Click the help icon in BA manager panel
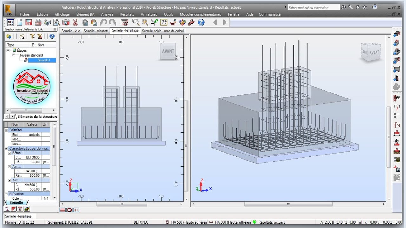The width and height of the screenshot is (406, 228). [52, 36]
